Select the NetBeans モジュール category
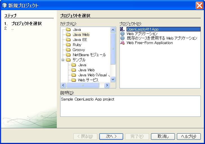Image resolution: width=205 pixels, height=144 pixels. click(89, 55)
